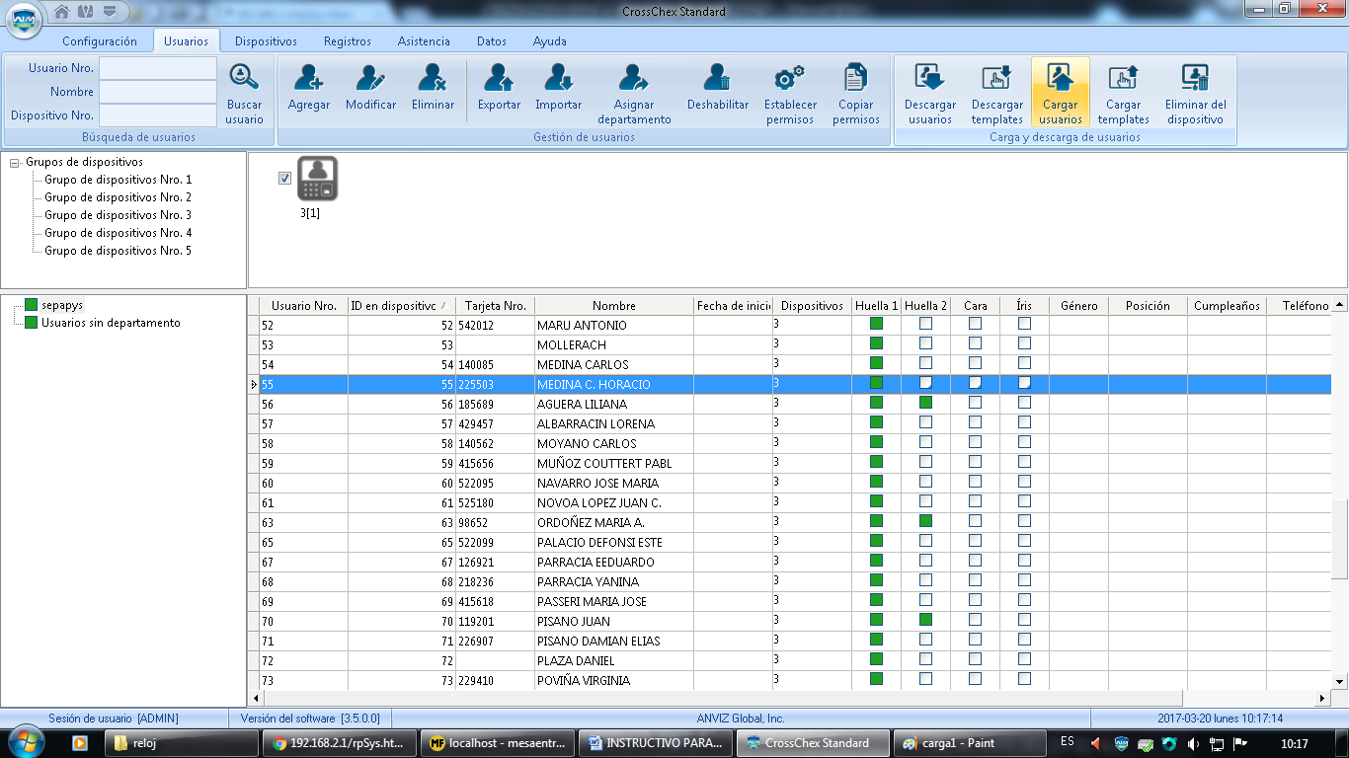Select the sepapys department node
Image resolution: width=1349 pixels, height=758 pixels.
(x=62, y=305)
